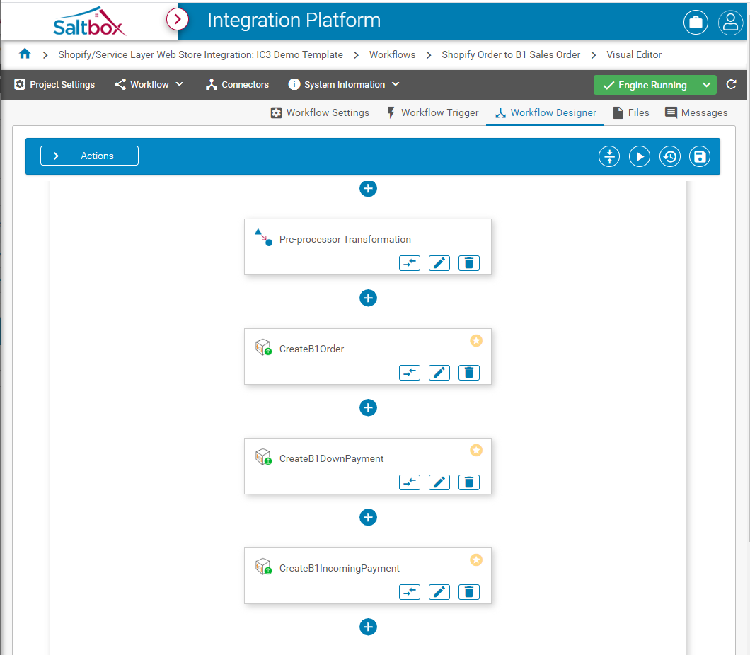Open the Connectors menu
This screenshot has height=655, width=750.
(x=237, y=85)
